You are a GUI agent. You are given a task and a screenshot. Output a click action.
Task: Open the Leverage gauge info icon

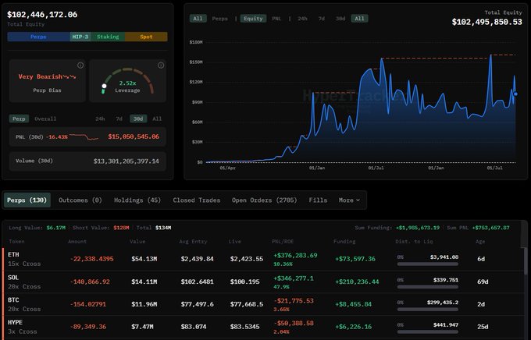pyautogui.click(x=161, y=66)
